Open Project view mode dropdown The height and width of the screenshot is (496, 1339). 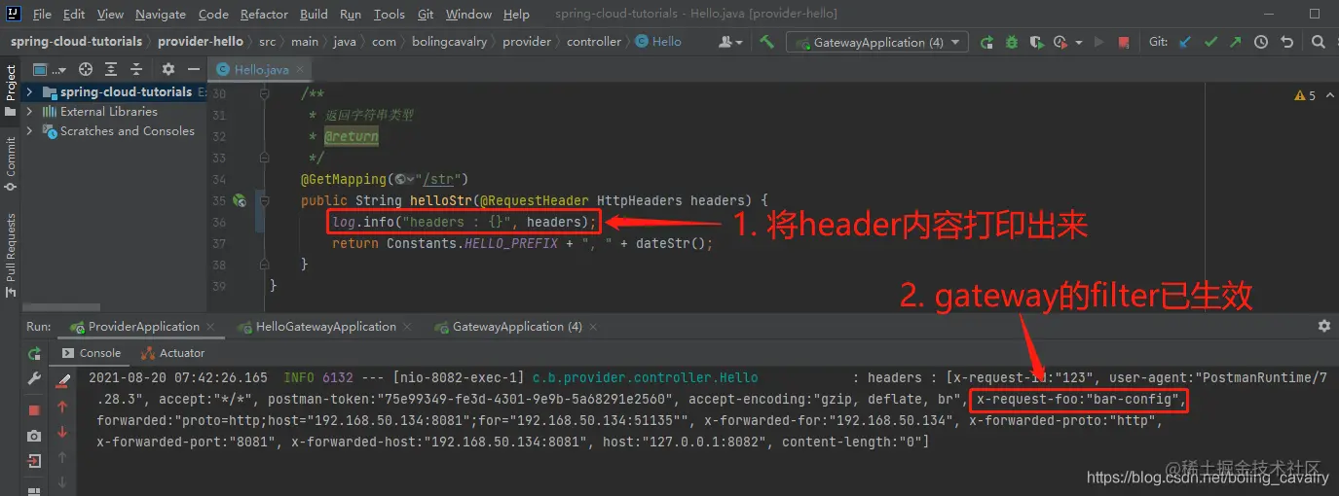click(x=48, y=69)
